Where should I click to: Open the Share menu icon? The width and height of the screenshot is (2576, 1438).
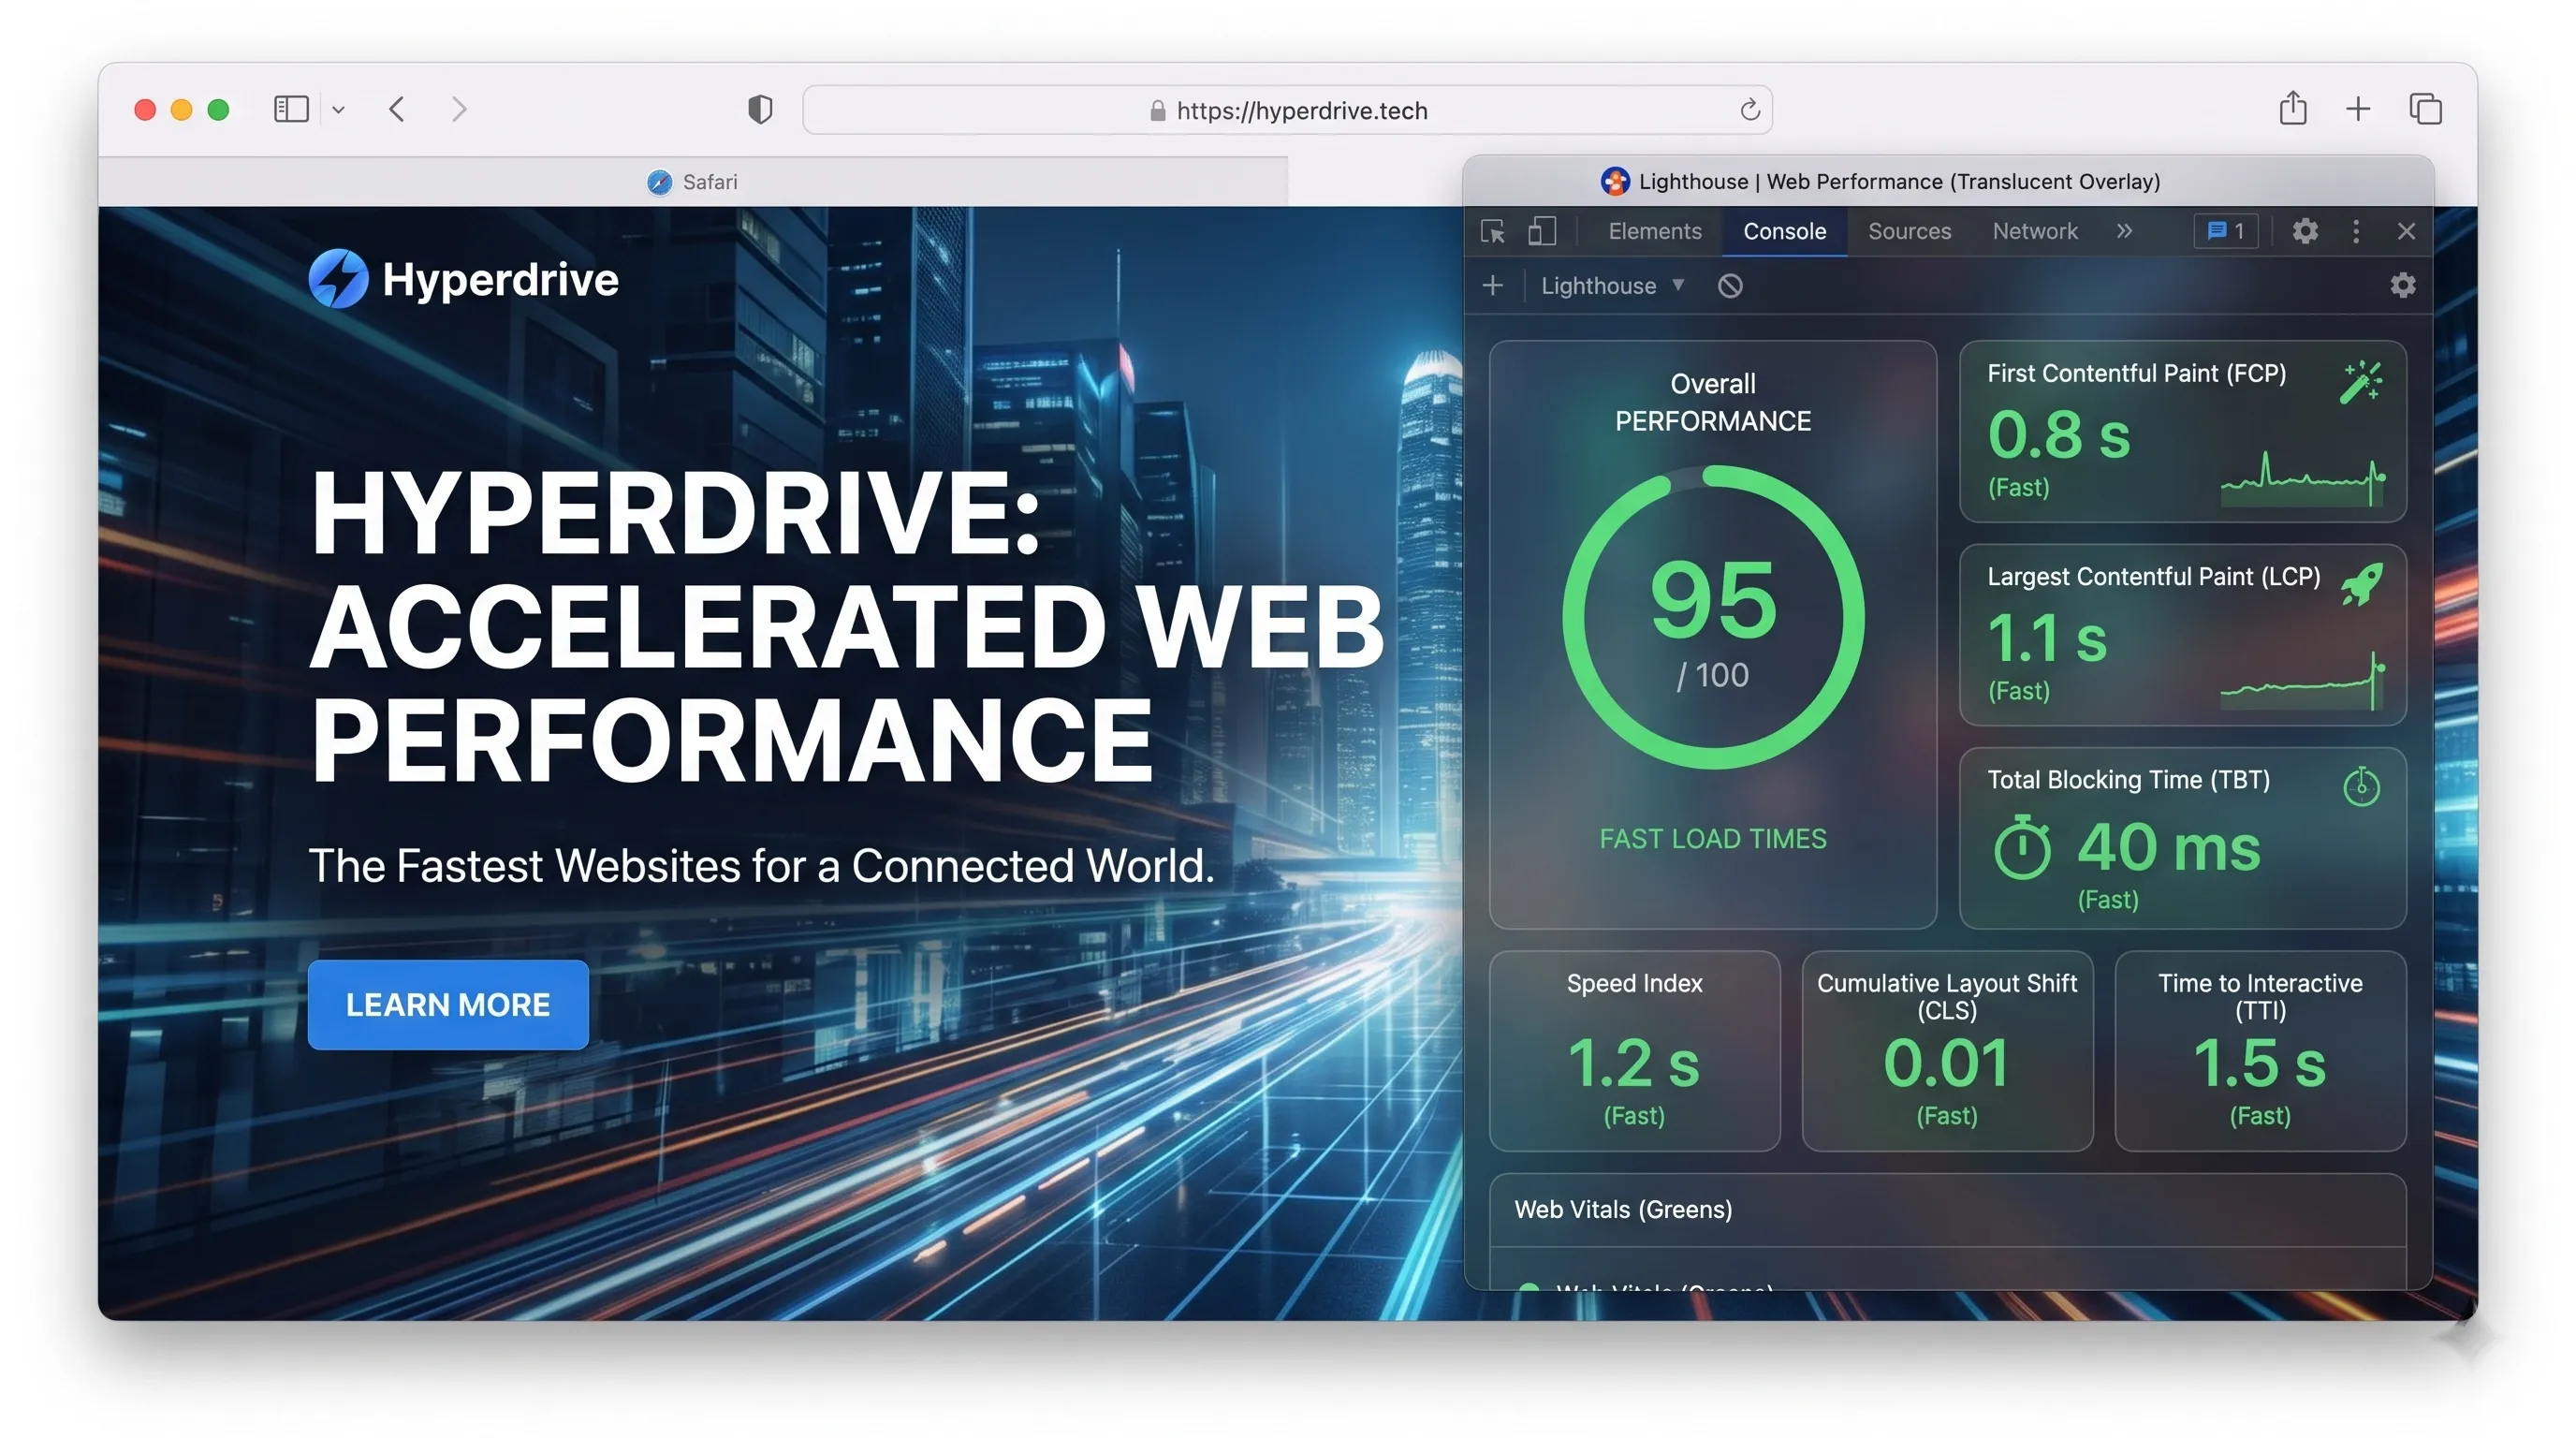coord(2293,108)
